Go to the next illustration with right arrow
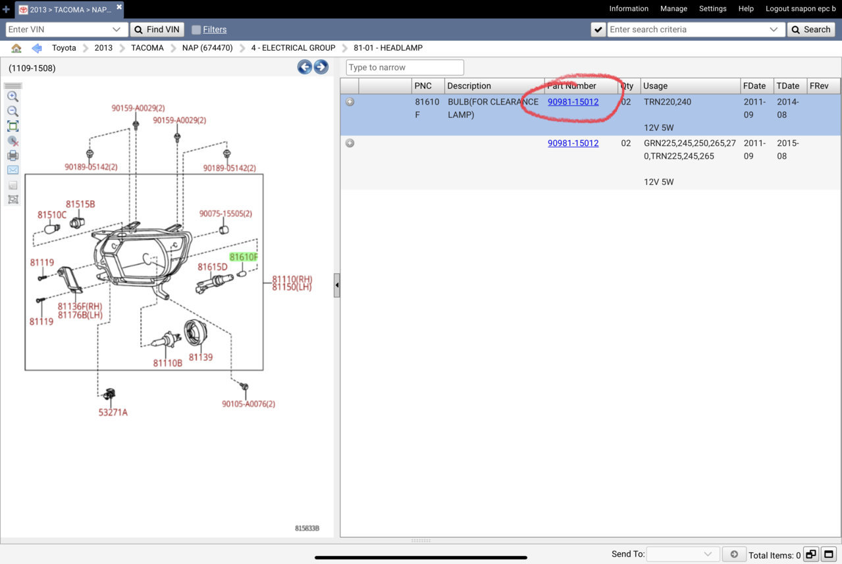The width and height of the screenshot is (842, 564). 321,67
